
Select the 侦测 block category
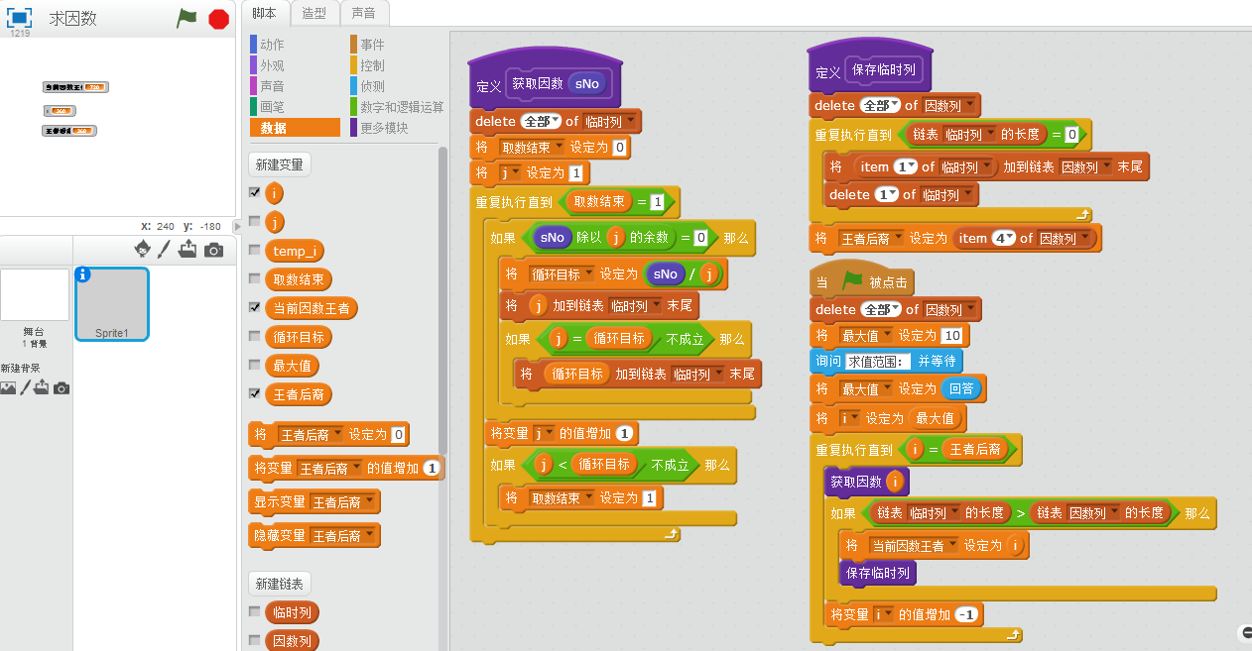pos(395,86)
